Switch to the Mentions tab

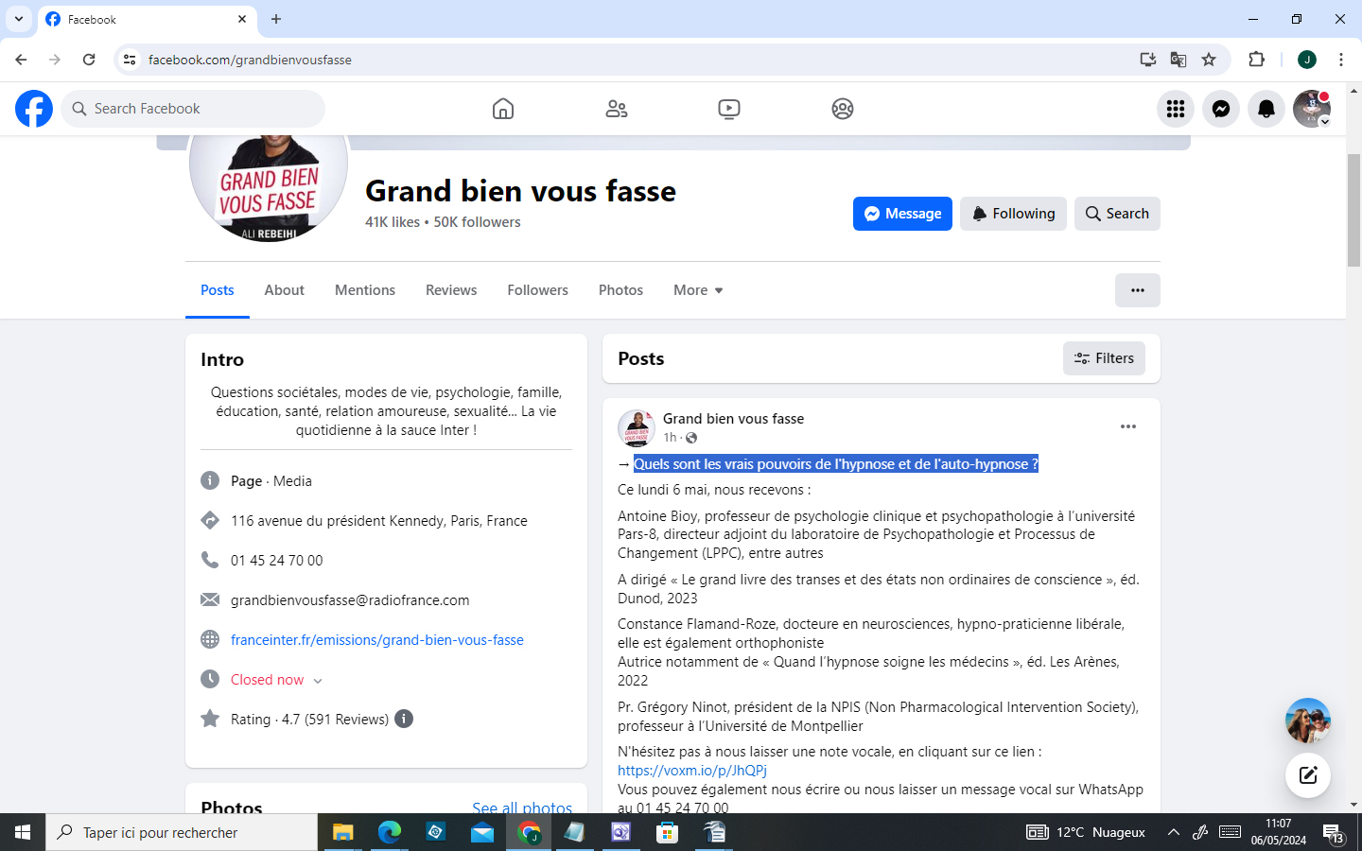point(365,290)
